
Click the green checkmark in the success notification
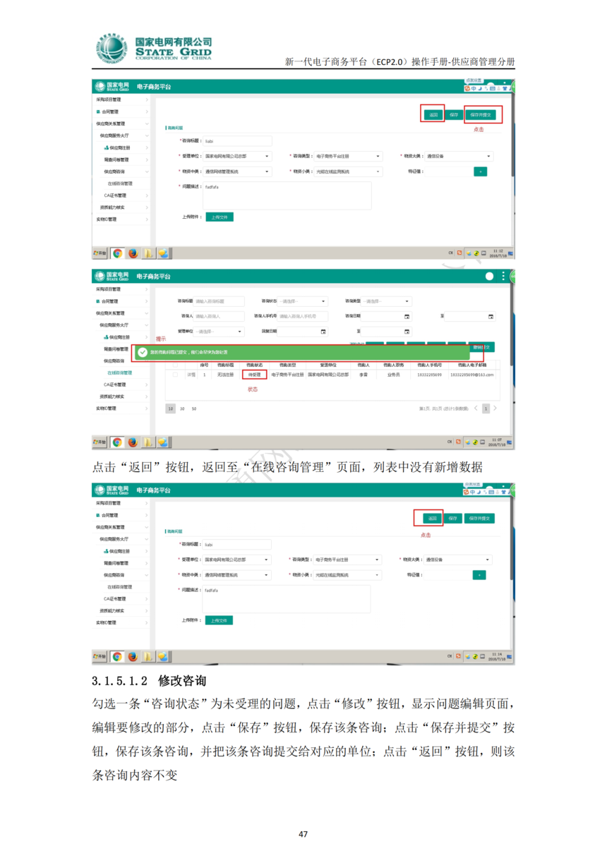pyautogui.click(x=143, y=352)
